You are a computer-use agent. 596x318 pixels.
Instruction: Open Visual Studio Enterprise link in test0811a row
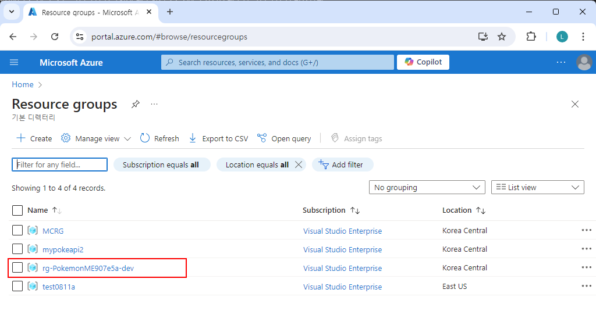coord(342,287)
